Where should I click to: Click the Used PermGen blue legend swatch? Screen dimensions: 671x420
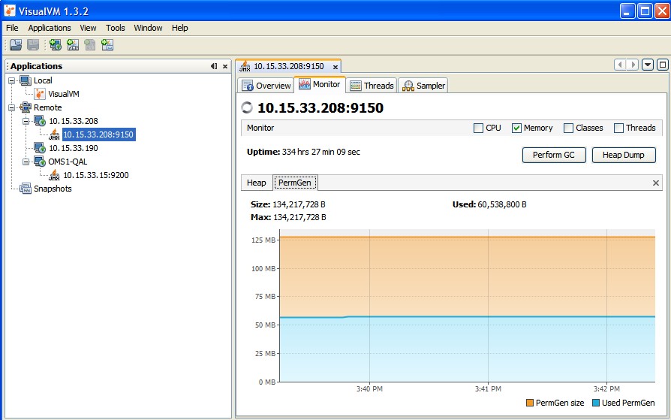pos(596,403)
